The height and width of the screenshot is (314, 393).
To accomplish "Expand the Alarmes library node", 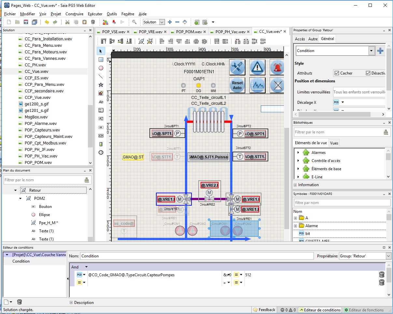I will (x=298, y=153).
